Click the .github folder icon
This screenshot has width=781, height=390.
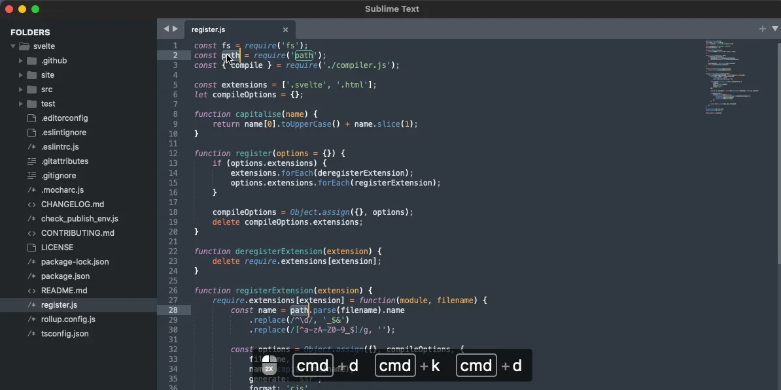coord(32,61)
